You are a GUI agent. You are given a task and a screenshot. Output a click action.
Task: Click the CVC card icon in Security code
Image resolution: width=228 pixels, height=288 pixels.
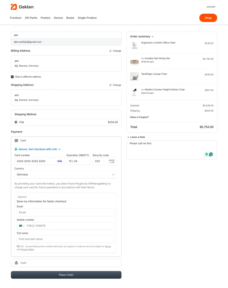(x=112, y=161)
